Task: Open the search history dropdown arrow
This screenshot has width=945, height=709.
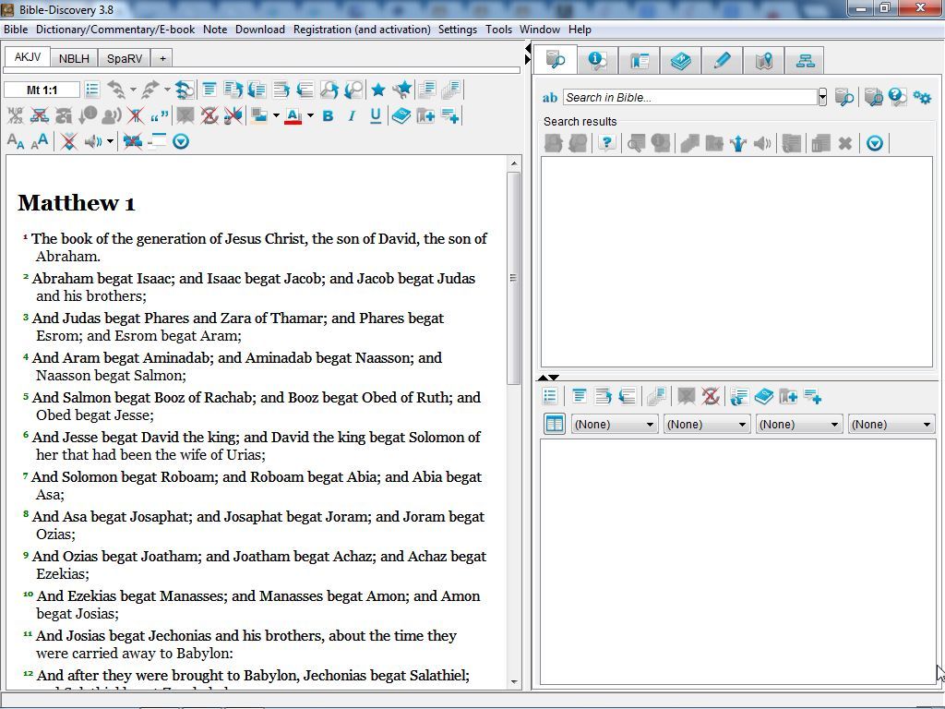Action: (x=822, y=97)
